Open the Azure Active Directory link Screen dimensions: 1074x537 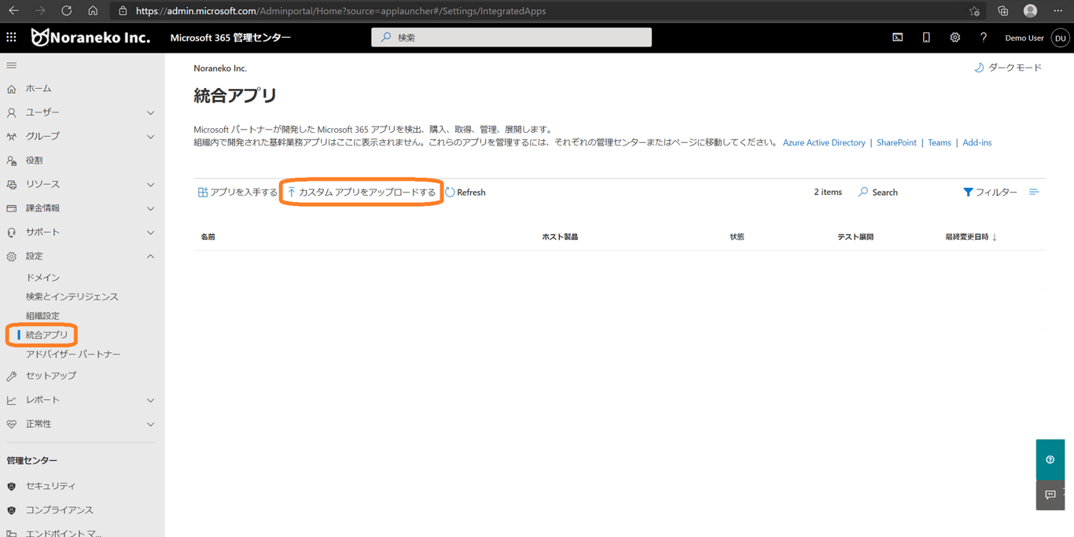(x=824, y=142)
